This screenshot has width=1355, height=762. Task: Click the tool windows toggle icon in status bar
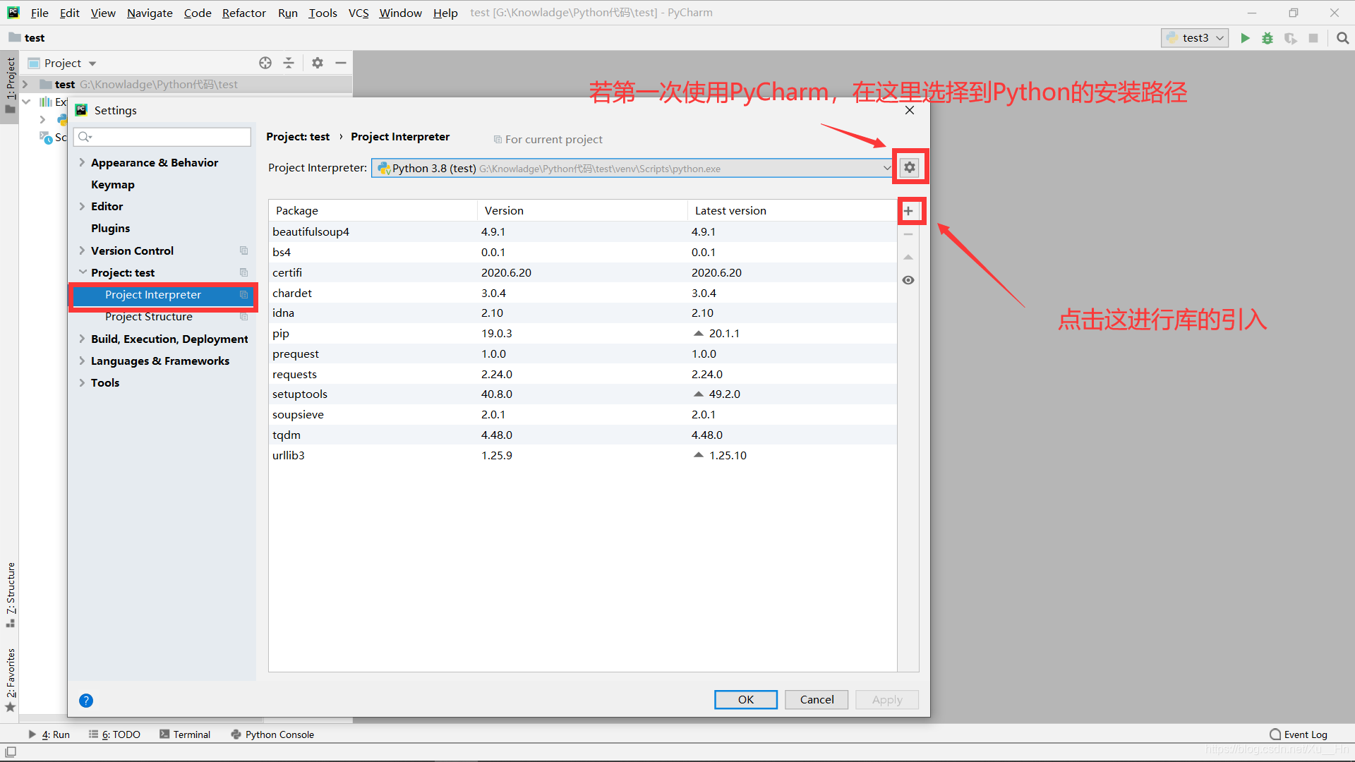click(x=10, y=752)
